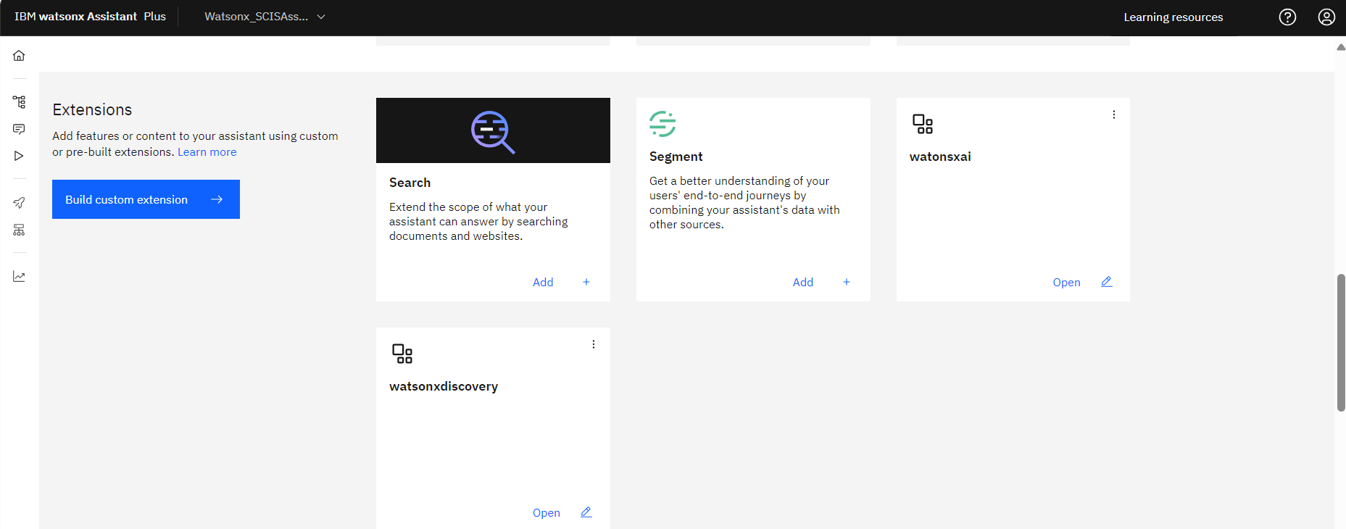The height and width of the screenshot is (529, 1346).
Task: Follow the Learn more link
Action: point(207,152)
